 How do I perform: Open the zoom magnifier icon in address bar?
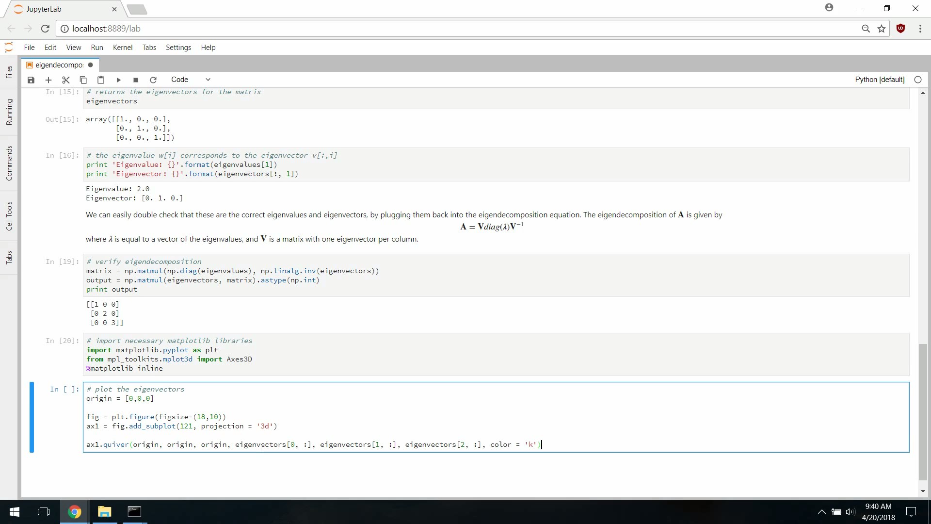866,29
